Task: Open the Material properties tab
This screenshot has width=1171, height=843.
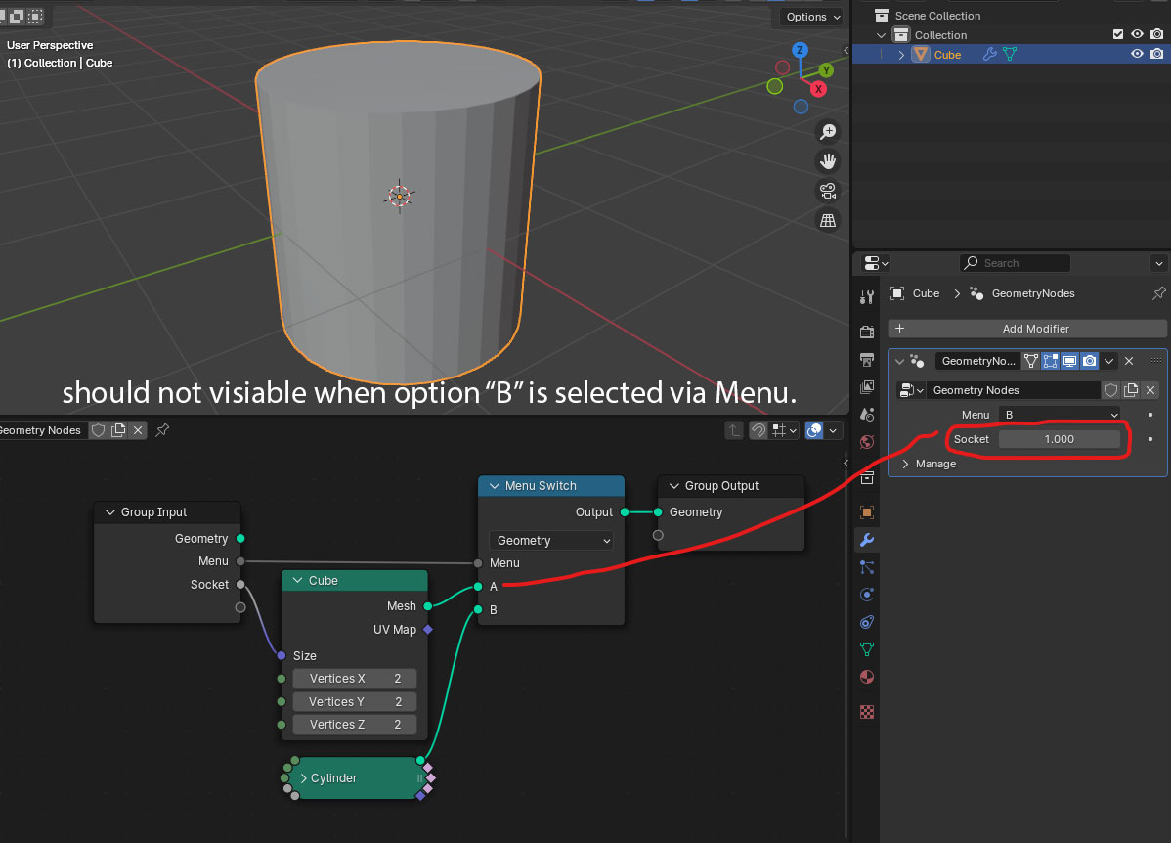Action: 866,677
